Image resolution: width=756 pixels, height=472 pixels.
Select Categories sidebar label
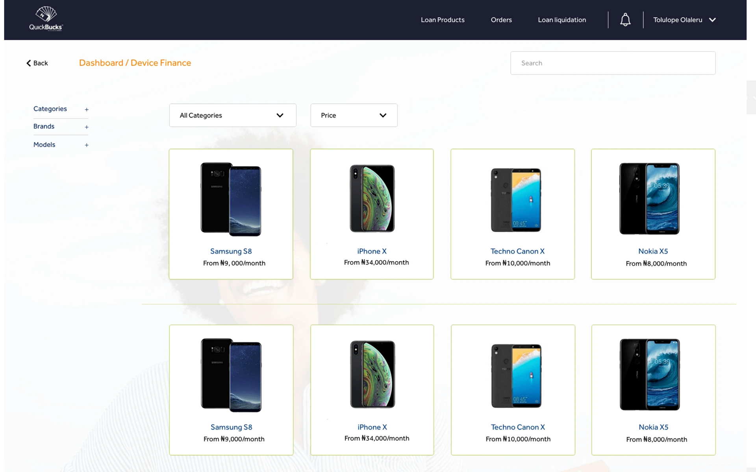50,109
